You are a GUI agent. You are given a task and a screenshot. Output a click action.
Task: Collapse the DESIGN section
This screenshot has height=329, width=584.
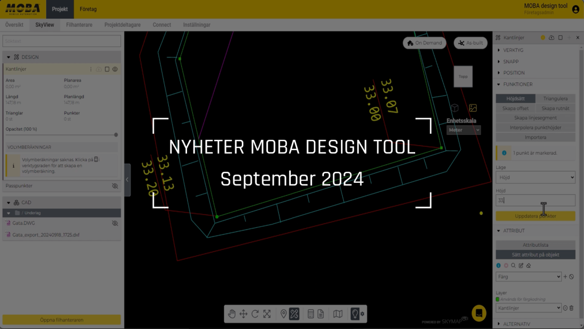tap(8, 57)
